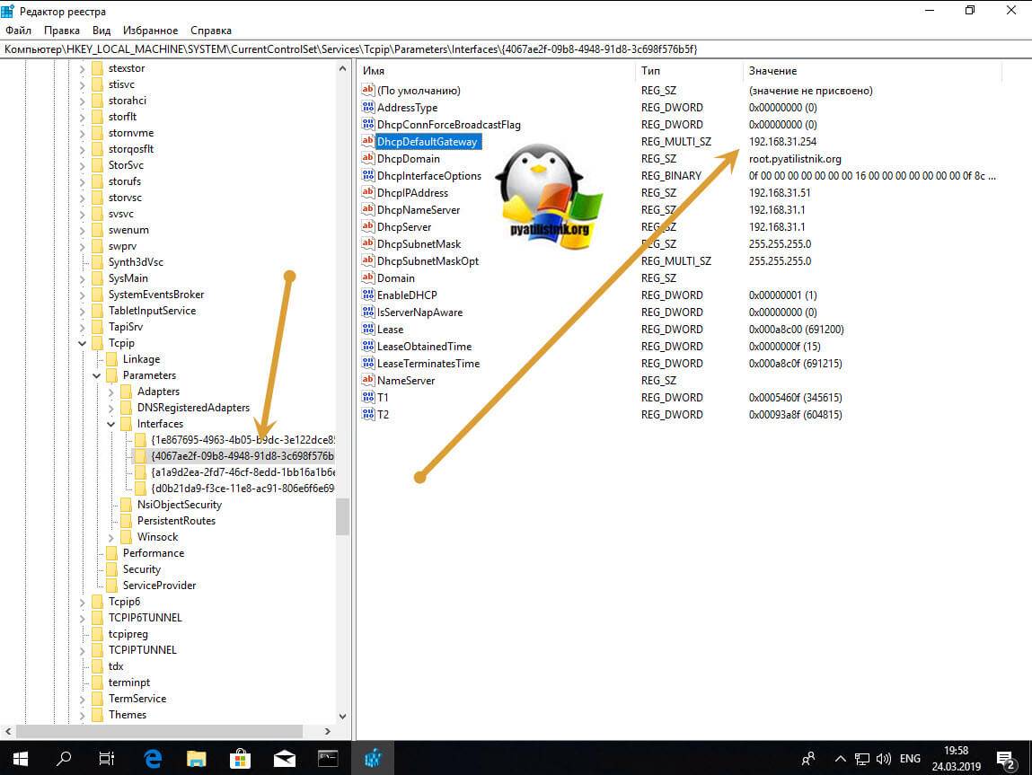This screenshot has height=775, width=1032.
Task: Open Mail app taskbar icon
Action: point(285,759)
